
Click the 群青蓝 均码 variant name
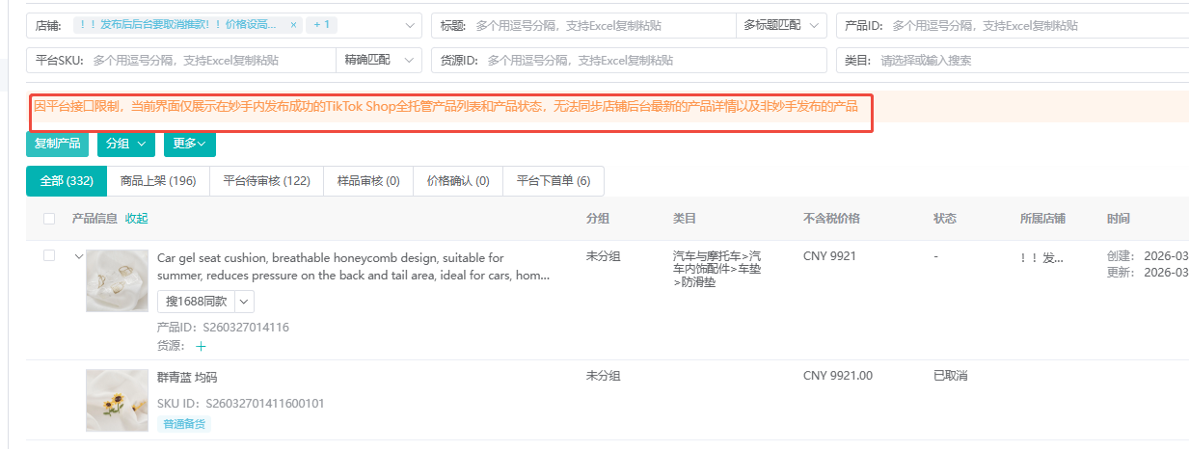coord(187,377)
